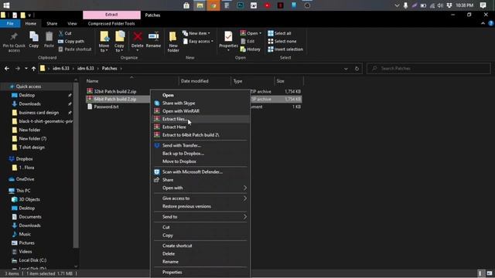Click the Help question mark icon
495x278 pixels.
[490, 24]
